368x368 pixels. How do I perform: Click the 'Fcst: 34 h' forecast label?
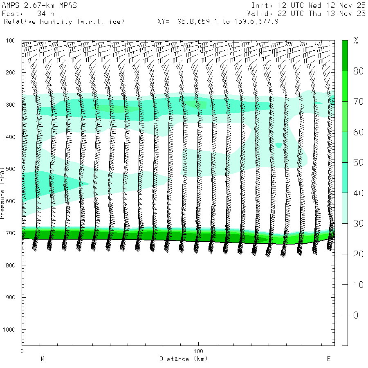click(28, 13)
